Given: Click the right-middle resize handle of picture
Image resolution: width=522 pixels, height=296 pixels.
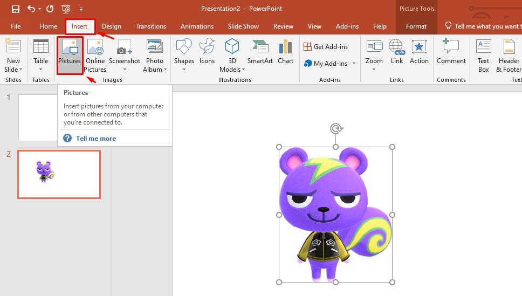Looking at the screenshot, I should coord(392,215).
